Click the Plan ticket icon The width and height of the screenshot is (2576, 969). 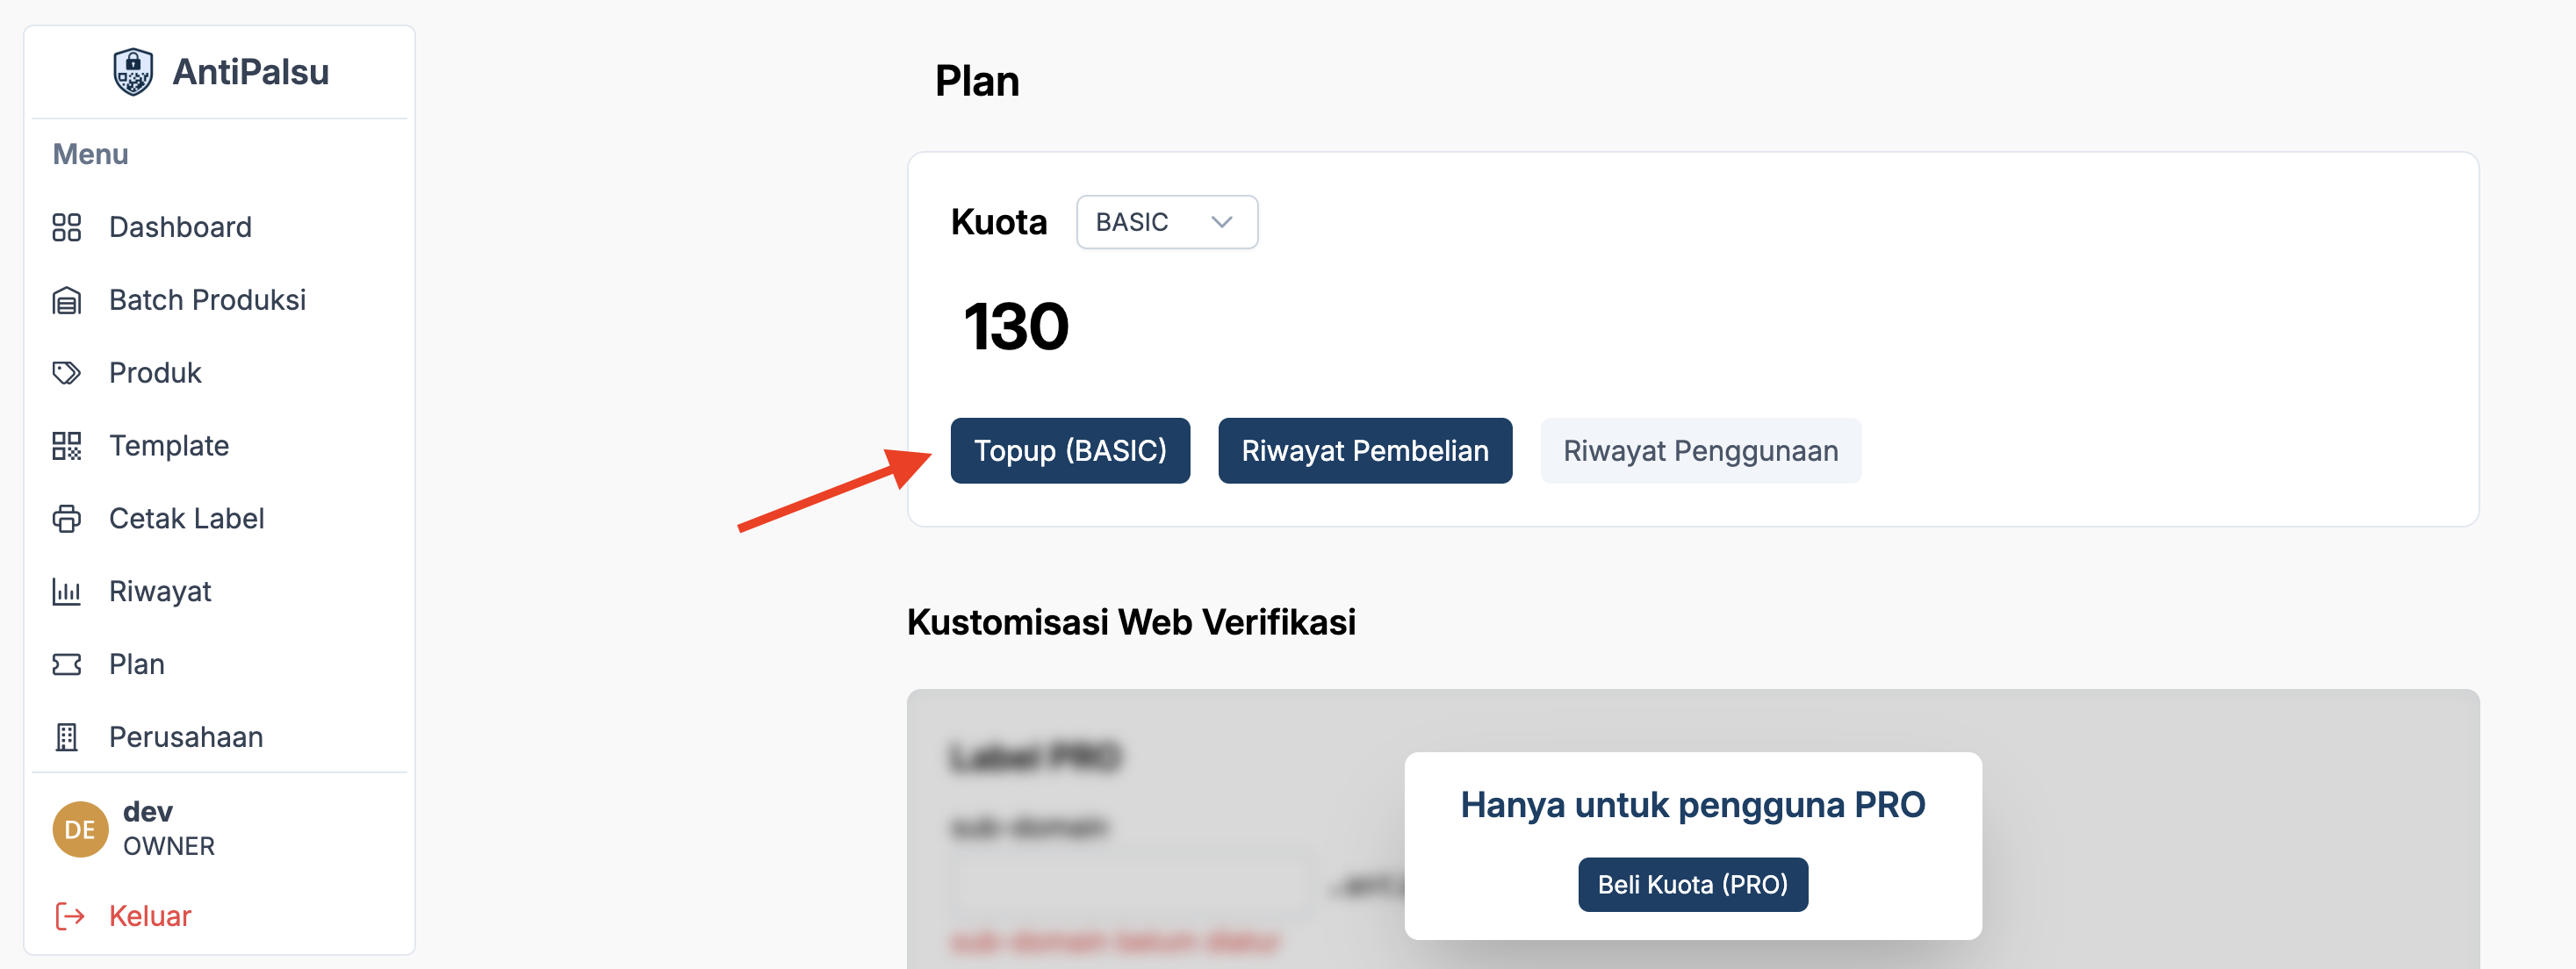(x=67, y=664)
